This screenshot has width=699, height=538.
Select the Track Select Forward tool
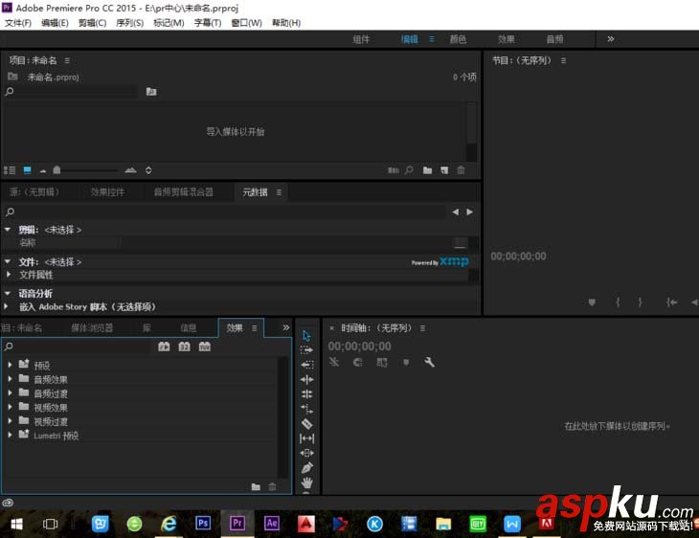pyautogui.click(x=306, y=350)
